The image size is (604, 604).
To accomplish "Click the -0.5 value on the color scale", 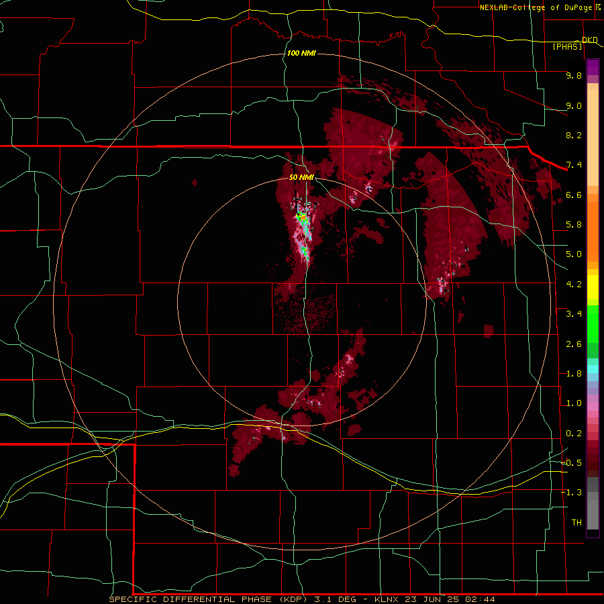I will [x=571, y=463].
